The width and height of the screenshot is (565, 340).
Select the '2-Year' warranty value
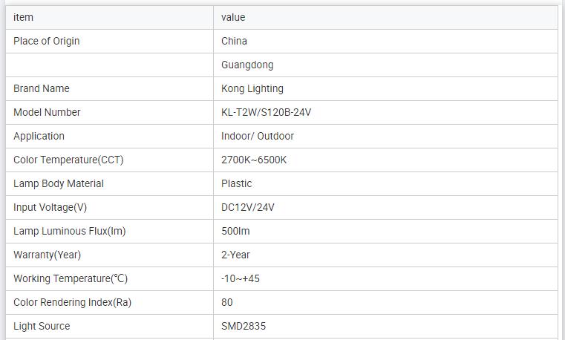coord(235,255)
